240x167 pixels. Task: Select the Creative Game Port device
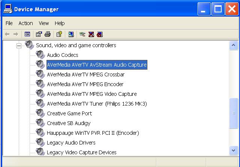pyautogui.click(x=69, y=113)
